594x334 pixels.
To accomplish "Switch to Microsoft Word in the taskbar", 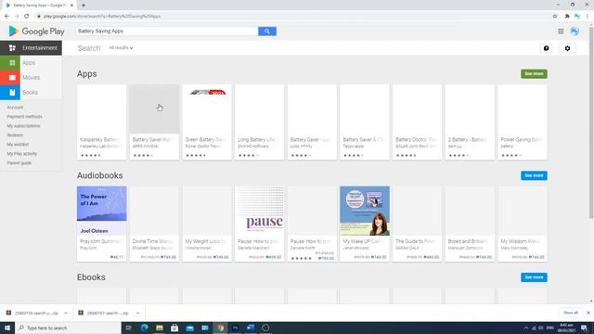I will [x=251, y=328].
